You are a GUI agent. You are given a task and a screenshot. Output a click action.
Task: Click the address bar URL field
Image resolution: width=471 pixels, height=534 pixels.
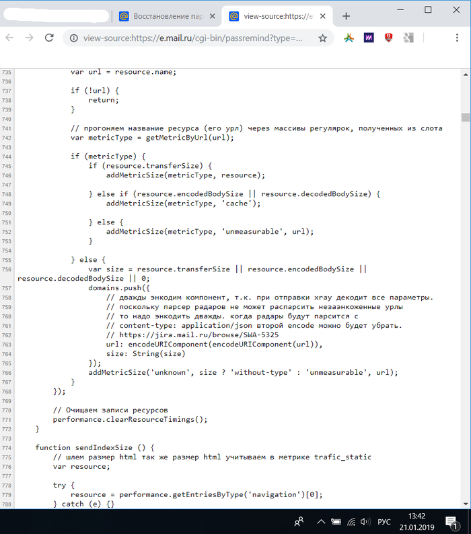point(195,38)
